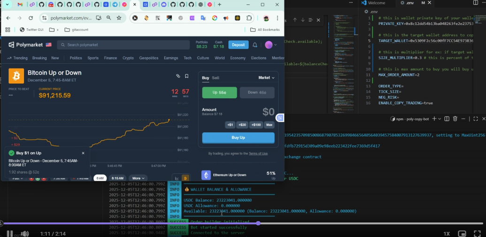
Task: Switch to the Buy tab
Action: coord(206,78)
